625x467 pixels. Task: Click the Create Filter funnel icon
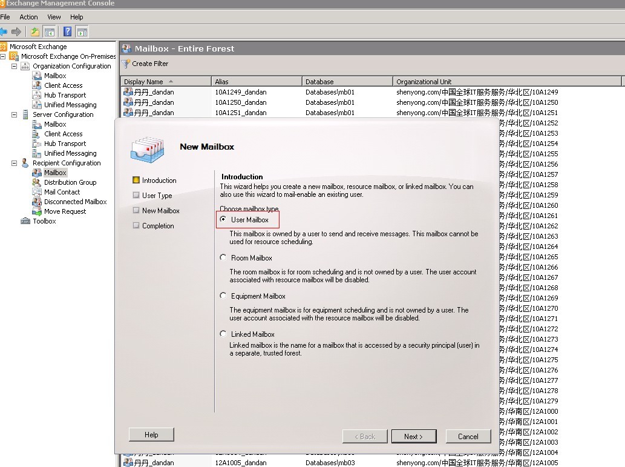(126, 64)
